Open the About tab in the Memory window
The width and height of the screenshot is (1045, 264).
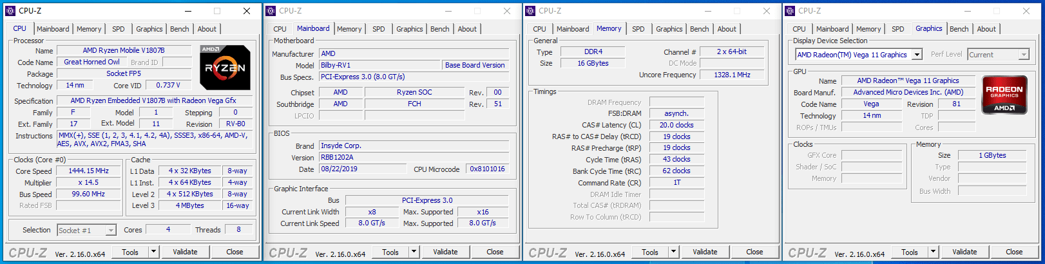(x=727, y=29)
